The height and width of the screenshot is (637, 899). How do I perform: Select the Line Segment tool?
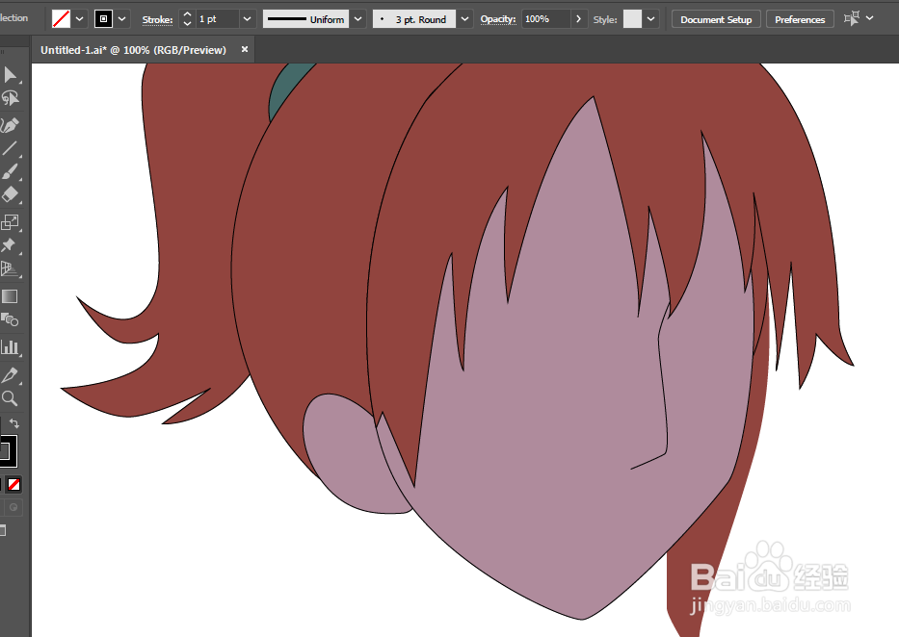point(10,148)
